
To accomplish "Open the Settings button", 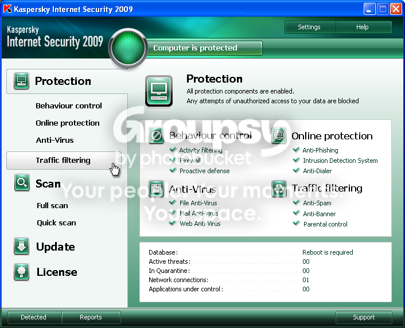I will 310,27.
